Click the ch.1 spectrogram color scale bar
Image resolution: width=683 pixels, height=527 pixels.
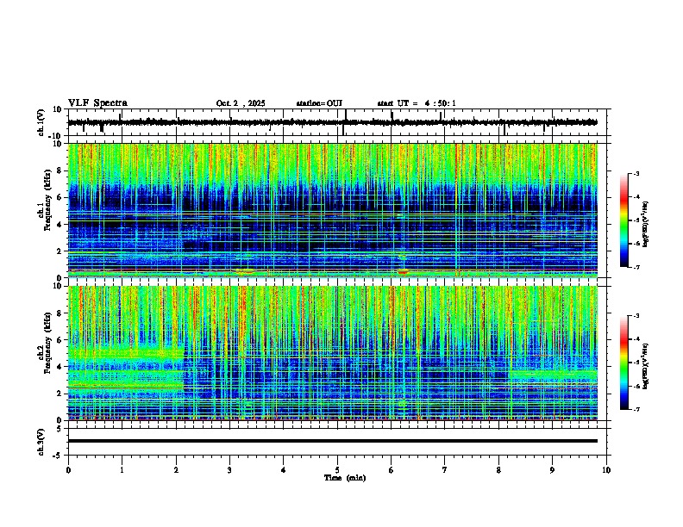624,220
